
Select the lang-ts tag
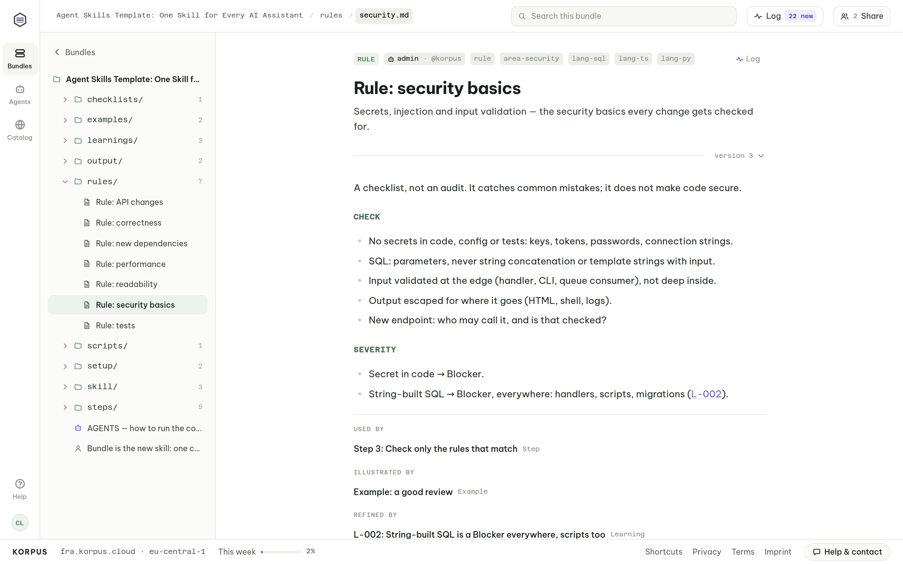click(x=633, y=59)
